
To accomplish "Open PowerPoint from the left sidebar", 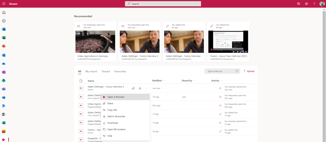I will pos(4,46).
